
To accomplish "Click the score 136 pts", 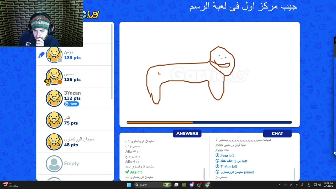I will [72, 80].
